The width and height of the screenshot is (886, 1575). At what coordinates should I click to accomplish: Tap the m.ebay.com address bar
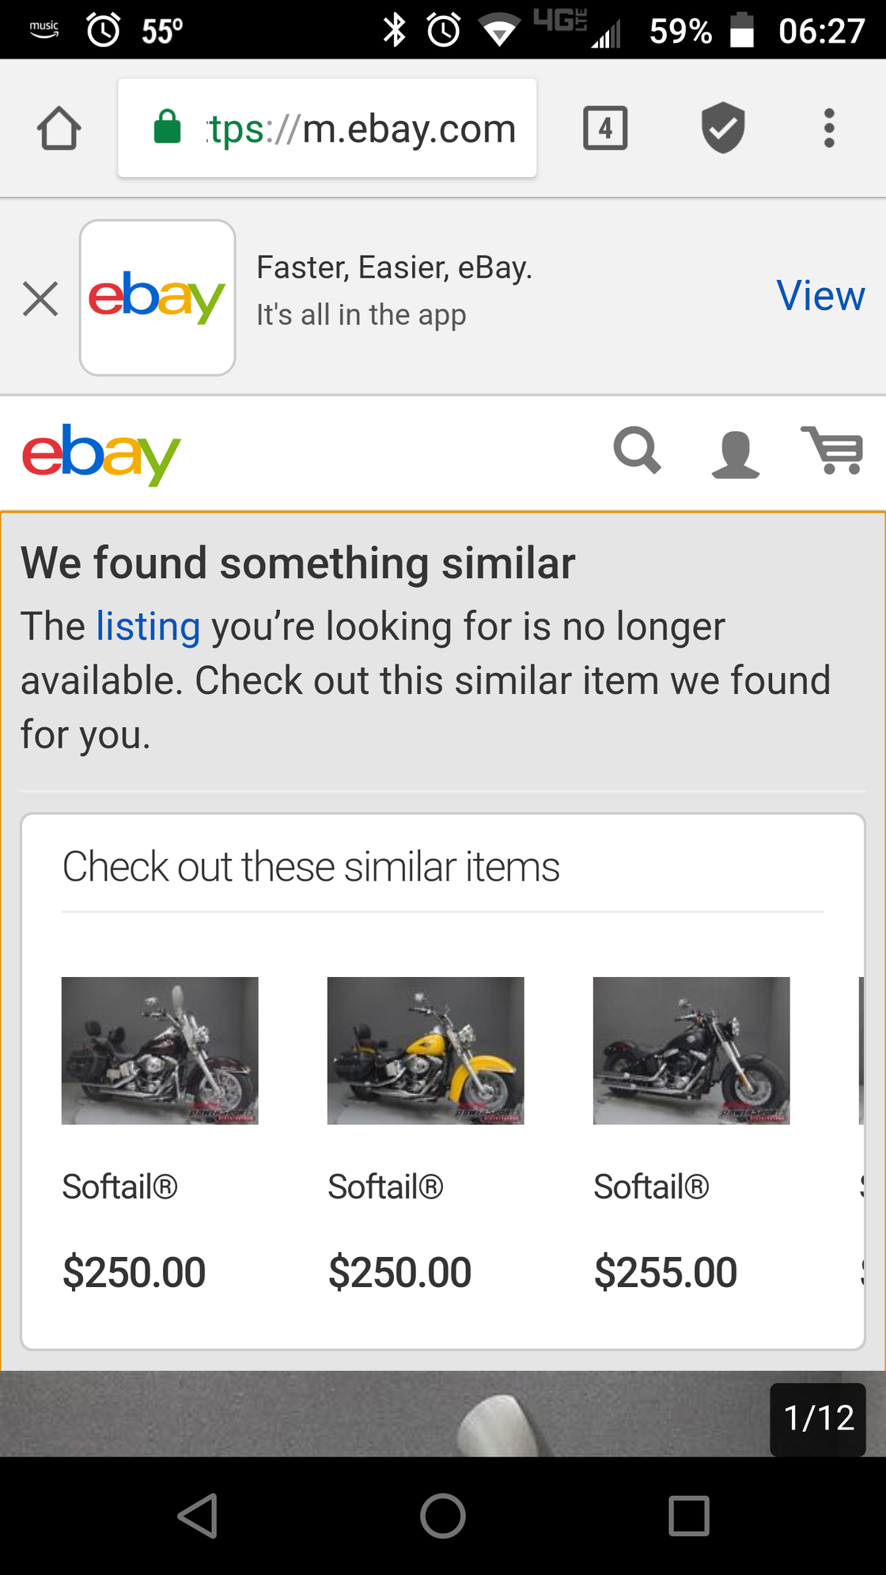[328, 128]
